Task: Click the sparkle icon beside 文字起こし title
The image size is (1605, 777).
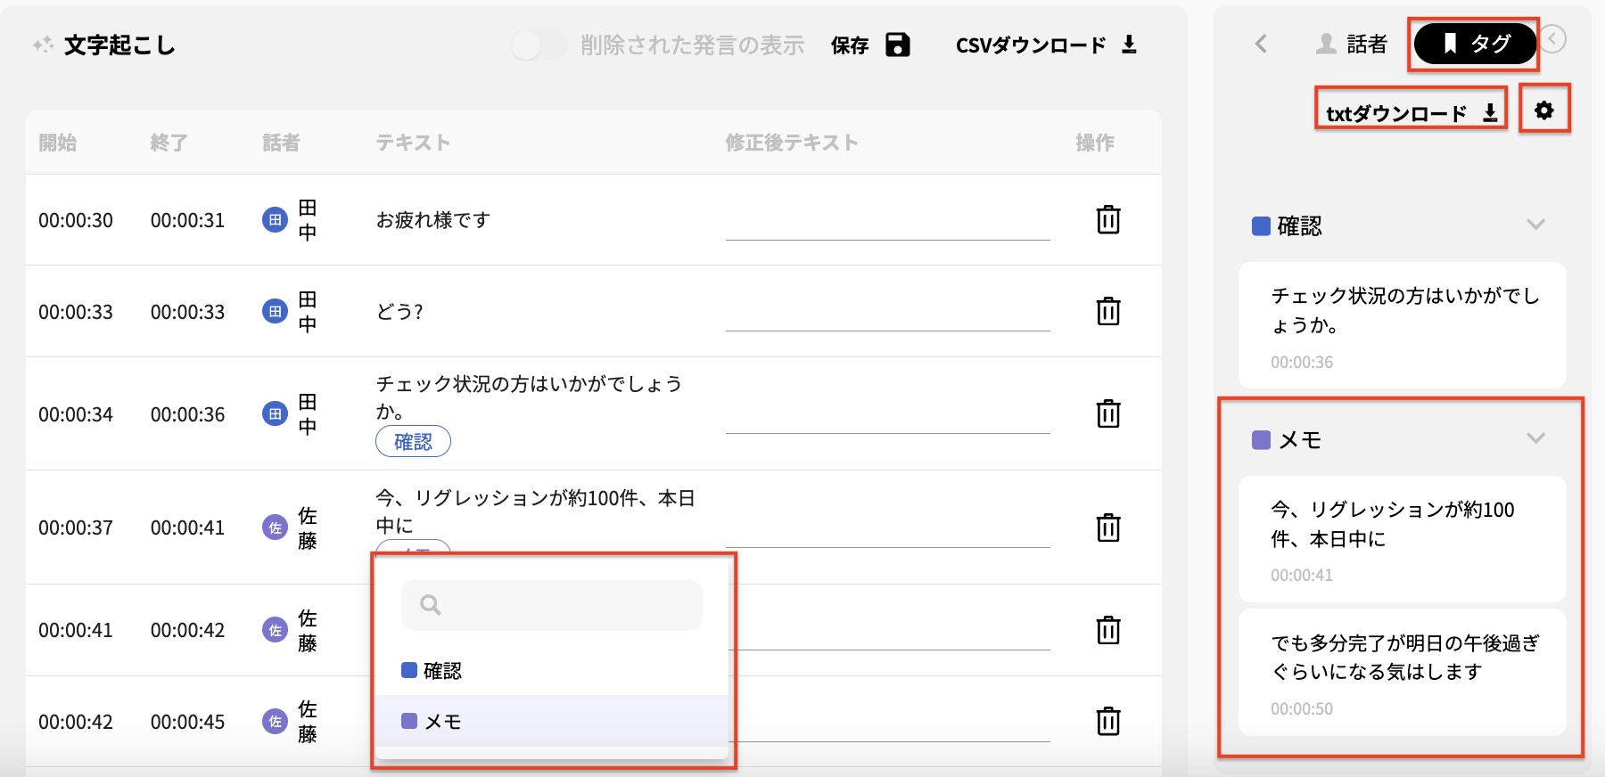Action: click(x=43, y=45)
